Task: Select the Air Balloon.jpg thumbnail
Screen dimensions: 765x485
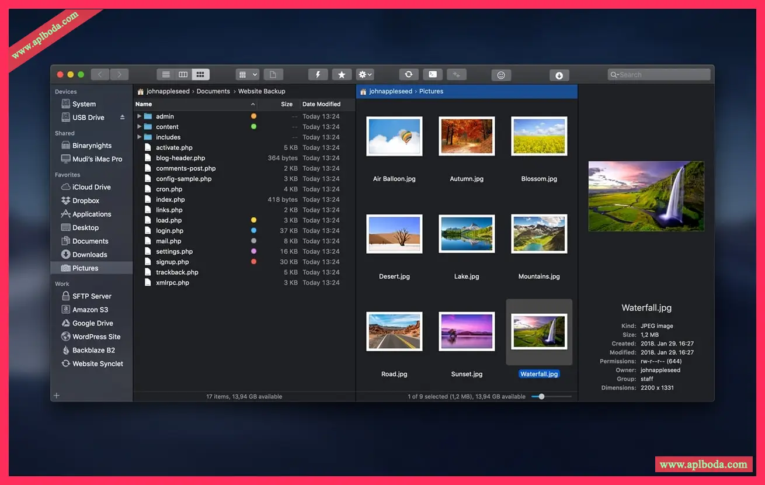Action: point(394,136)
